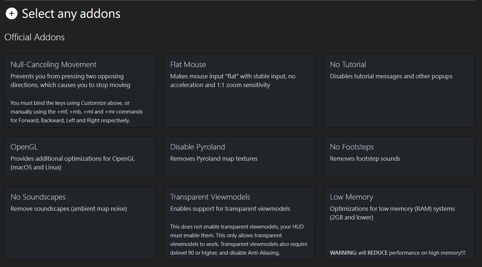Viewport: 482px width, 267px height.
Task: Click the WARNING text about reduced performance
Action: point(398,253)
